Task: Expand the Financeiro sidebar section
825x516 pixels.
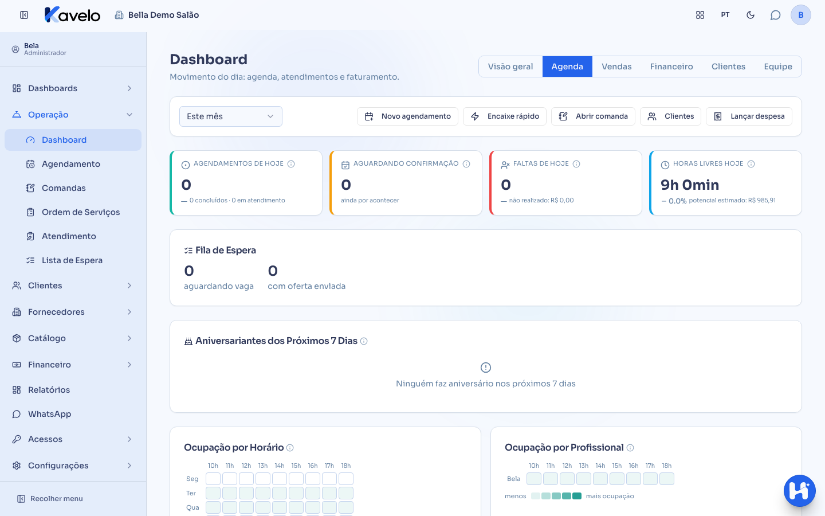Action: (x=73, y=365)
